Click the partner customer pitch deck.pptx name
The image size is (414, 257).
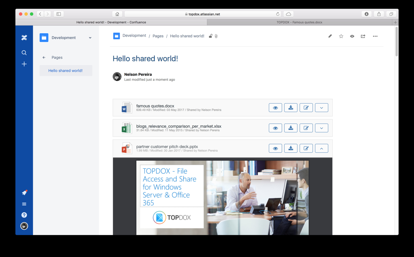tap(167, 147)
